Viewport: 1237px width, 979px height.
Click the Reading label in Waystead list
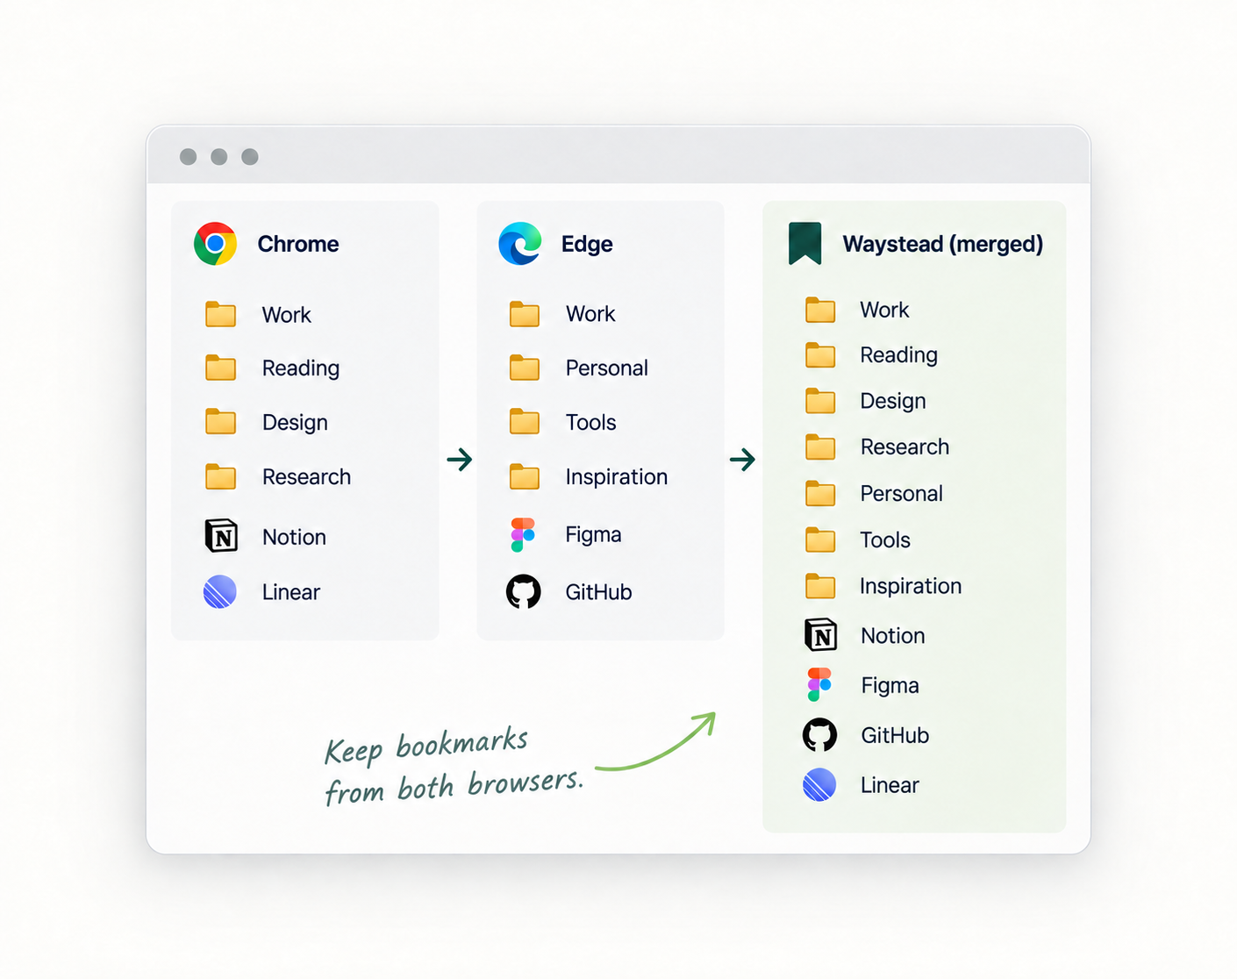[x=899, y=355]
